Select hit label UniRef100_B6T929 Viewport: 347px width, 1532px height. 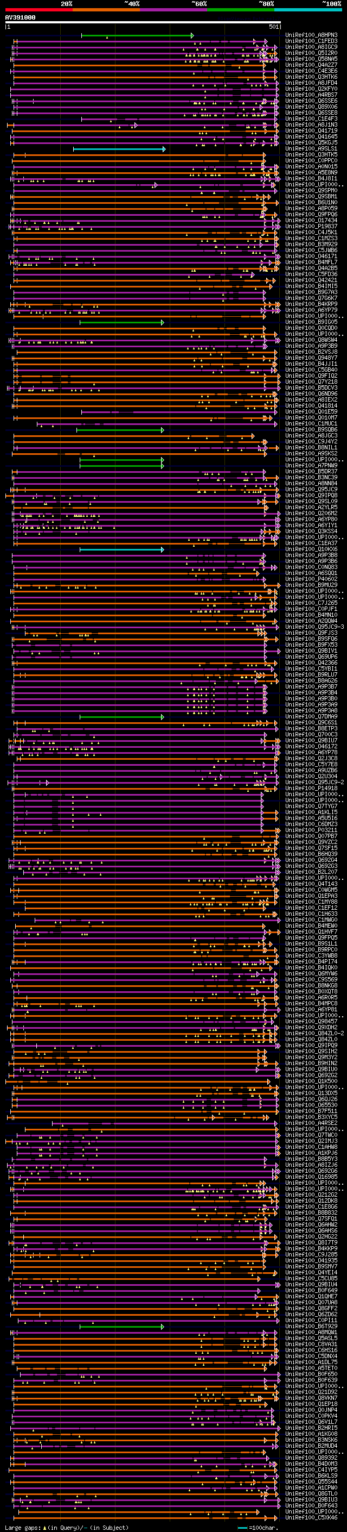[311, 1327]
